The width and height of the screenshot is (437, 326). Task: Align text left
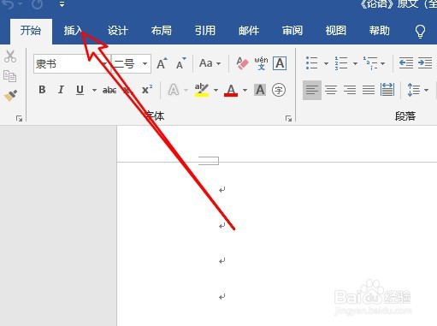[x=312, y=90]
